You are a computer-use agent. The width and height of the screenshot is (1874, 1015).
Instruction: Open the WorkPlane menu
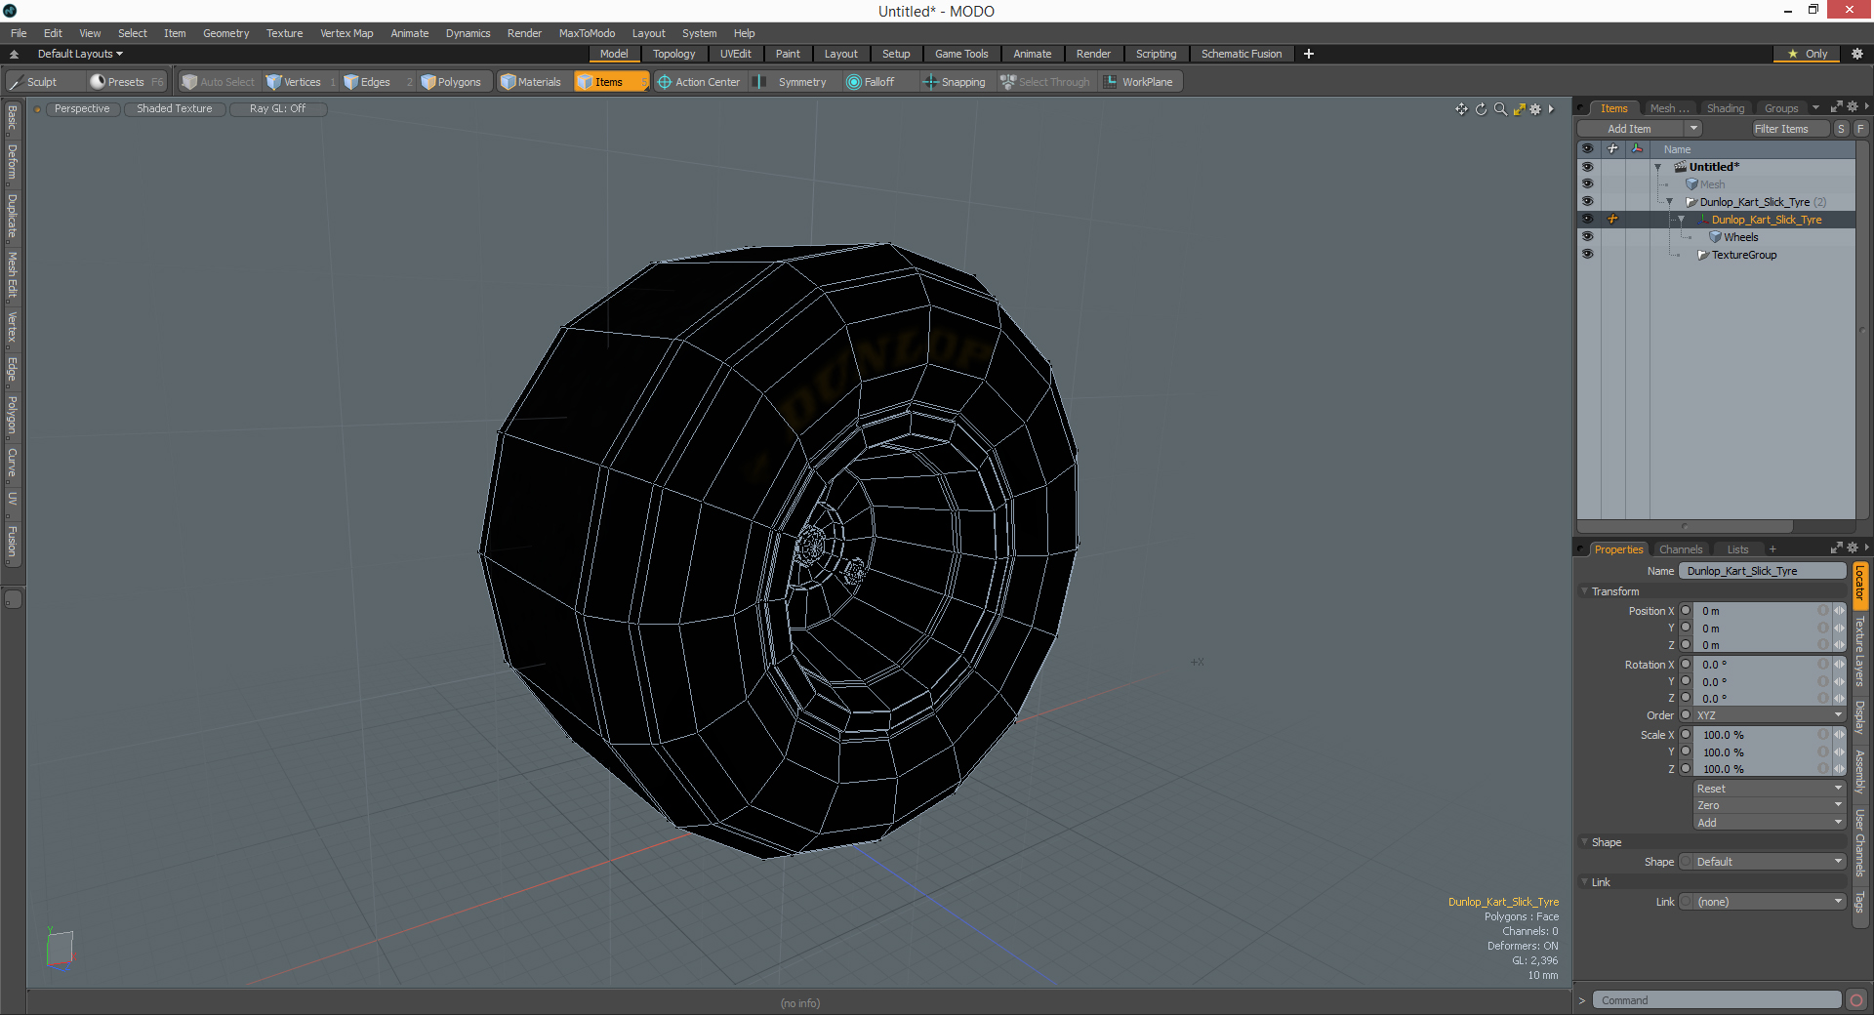coord(1140,82)
